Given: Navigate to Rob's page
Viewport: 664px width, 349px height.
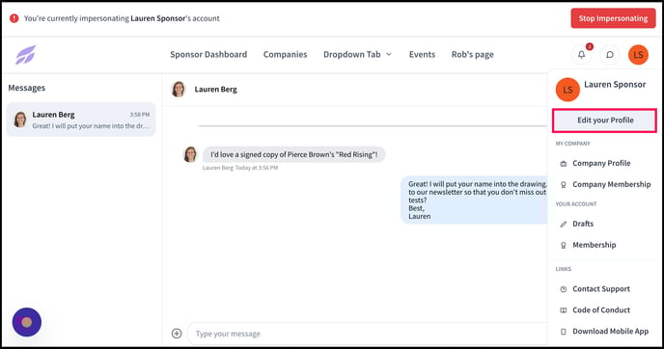Looking at the screenshot, I should pyautogui.click(x=472, y=55).
